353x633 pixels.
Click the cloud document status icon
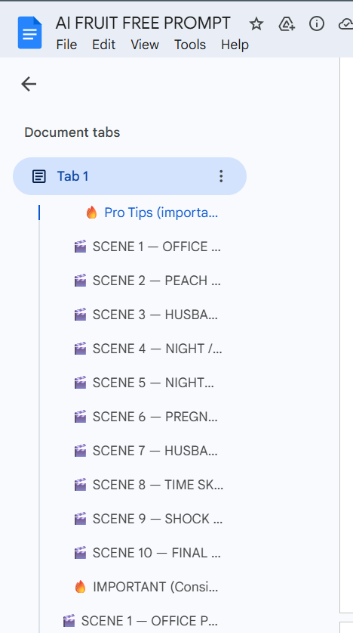(x=345, y=25)
